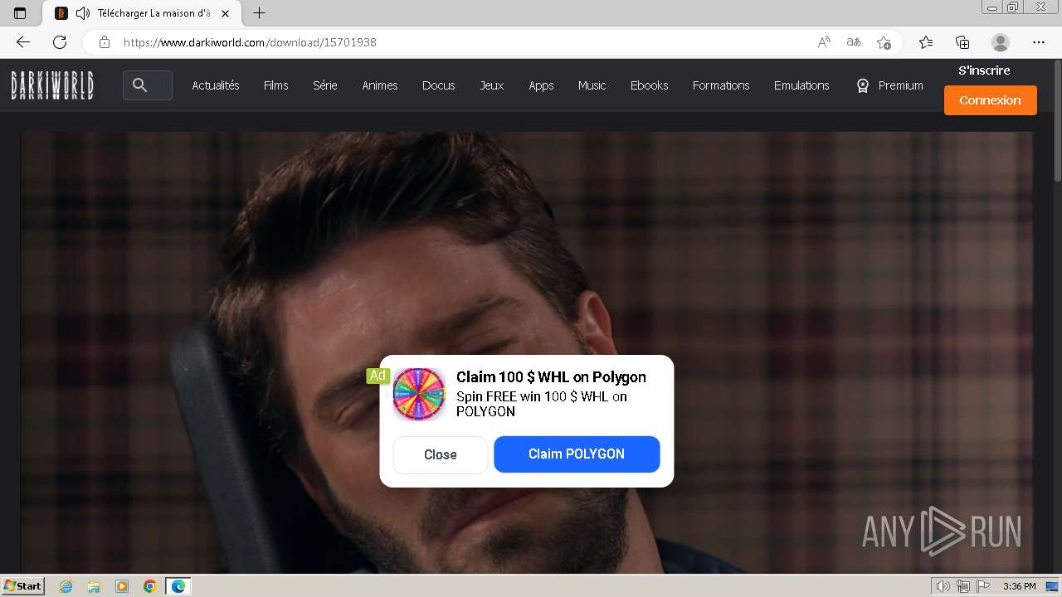
Task: Go to the Jeux section
Action: [x=492, y=85]
